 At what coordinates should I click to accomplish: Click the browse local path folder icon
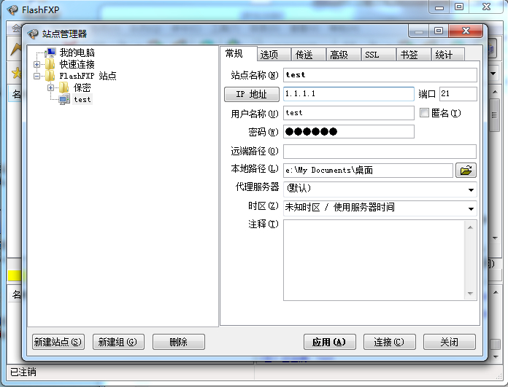(466, 170)
